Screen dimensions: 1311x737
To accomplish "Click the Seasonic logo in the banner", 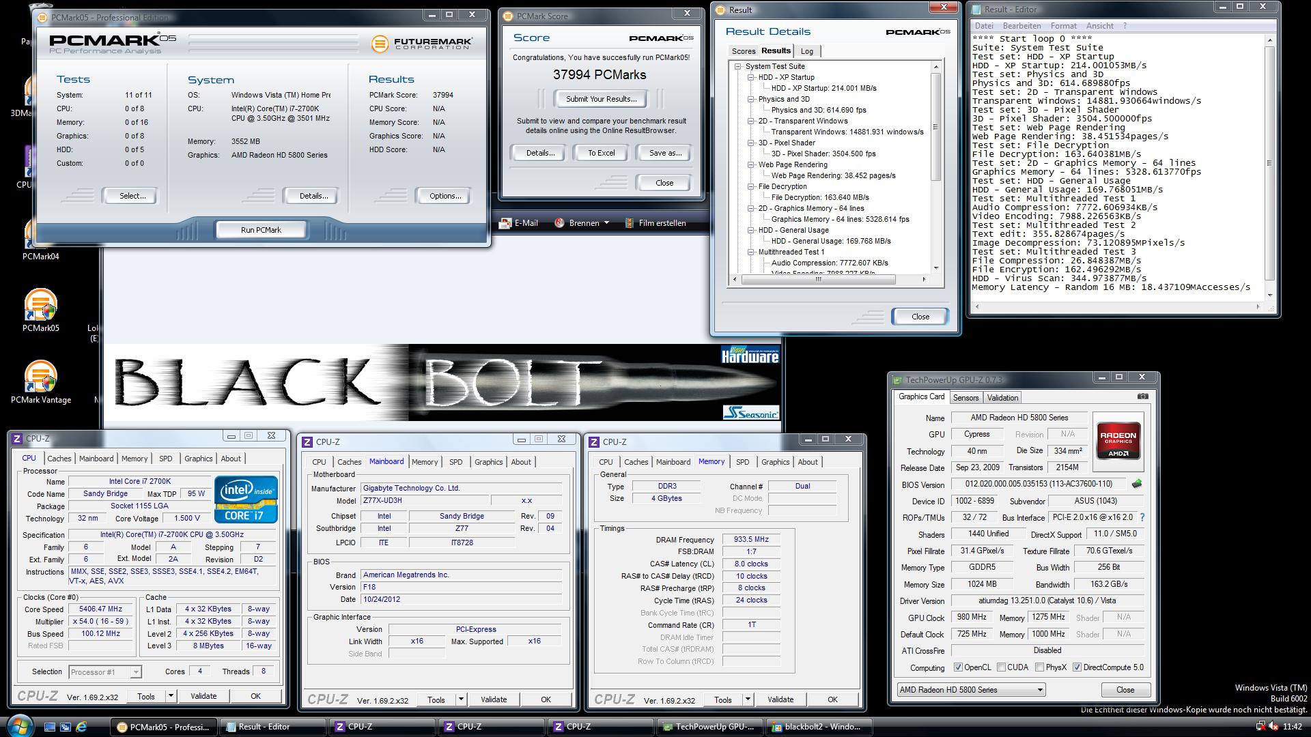I will click(750, 412).
